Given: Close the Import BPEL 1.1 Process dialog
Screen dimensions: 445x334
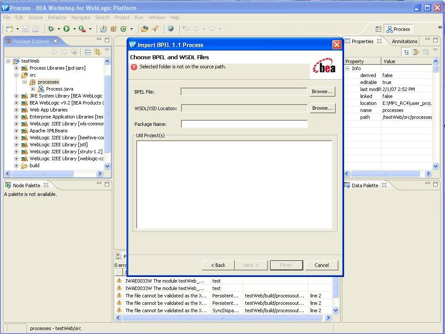Looking at the screenshot, I should [337, 44].
